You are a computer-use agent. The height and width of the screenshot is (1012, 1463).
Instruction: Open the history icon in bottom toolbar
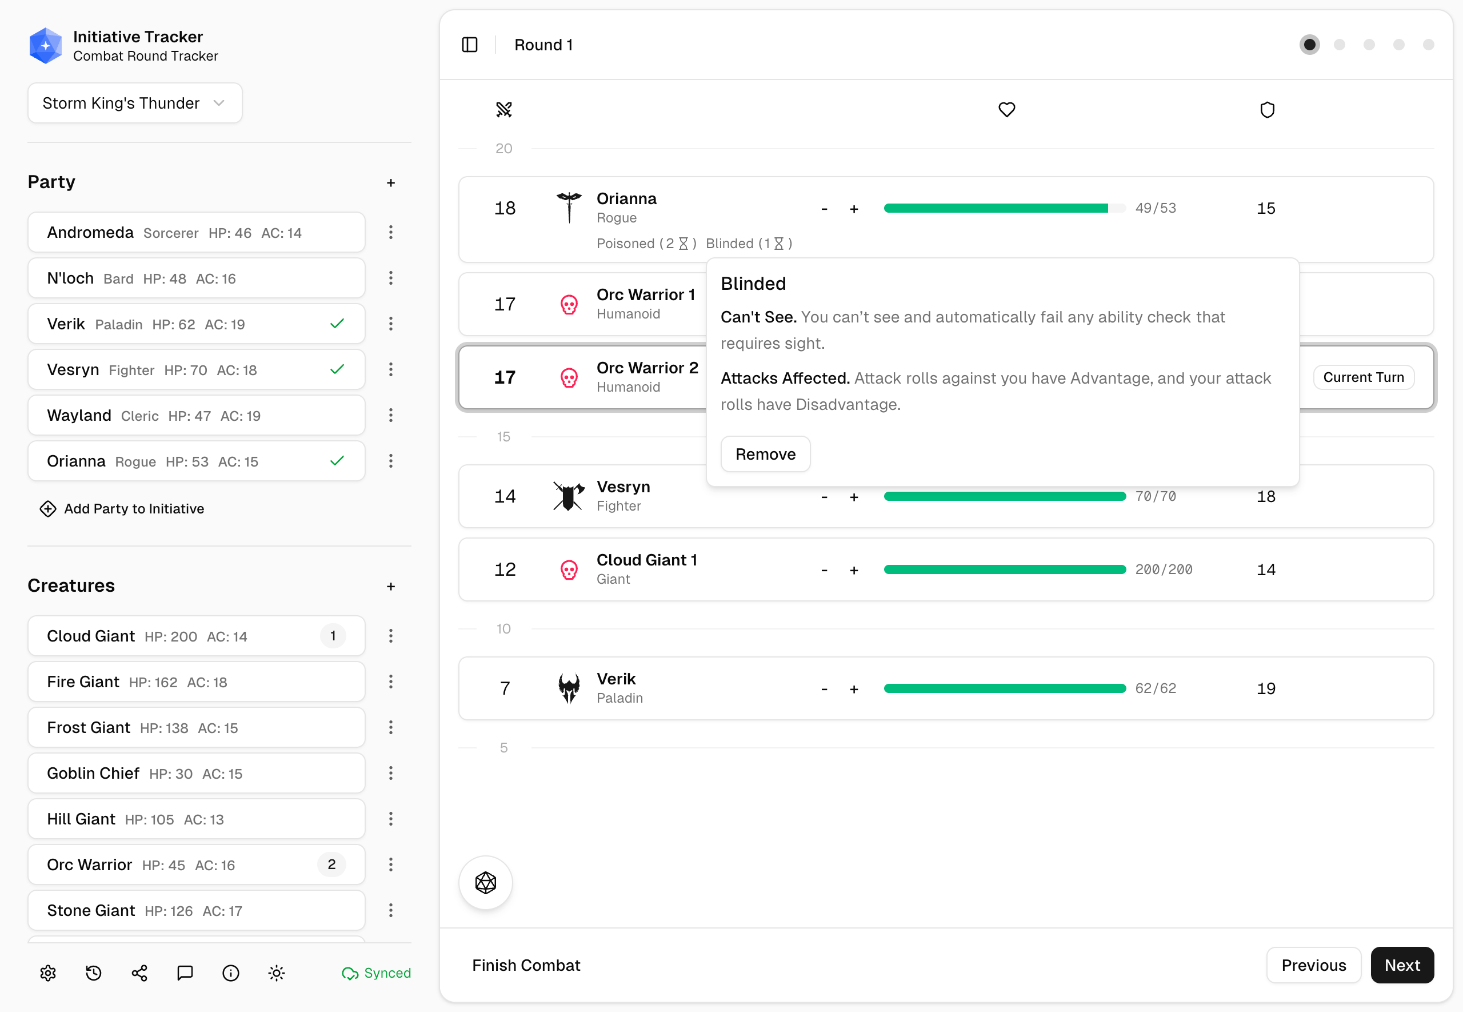(94, 973)
